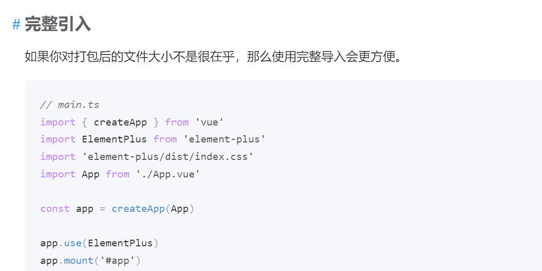Screen dimensions: 542x271
Task: Click the paragraph starting with 如果你对打包后
Action: click(x=214, y=56)
